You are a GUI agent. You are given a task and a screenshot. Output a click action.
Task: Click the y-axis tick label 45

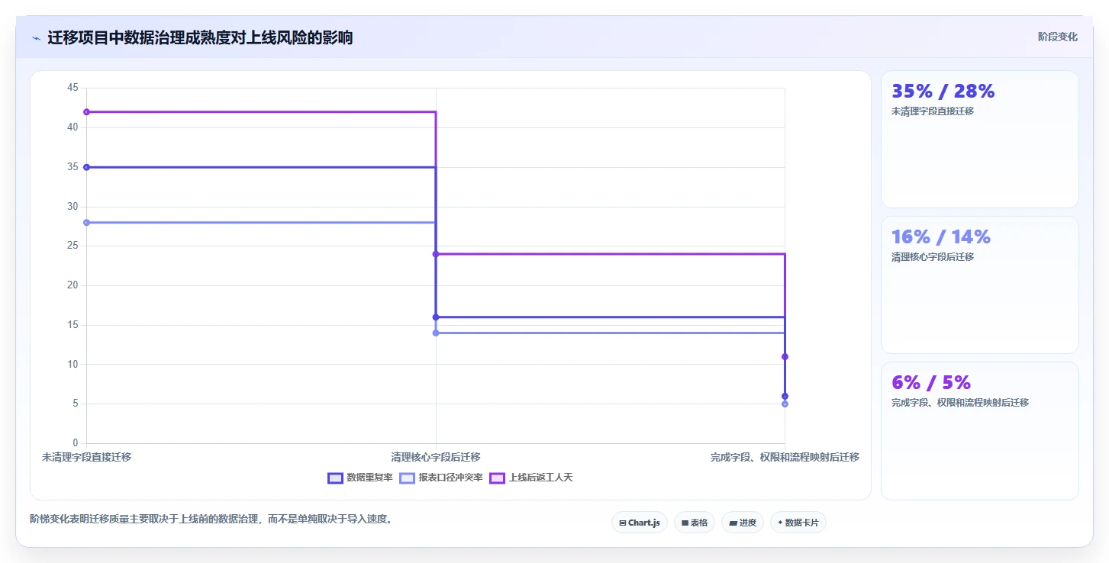[73, 88]
